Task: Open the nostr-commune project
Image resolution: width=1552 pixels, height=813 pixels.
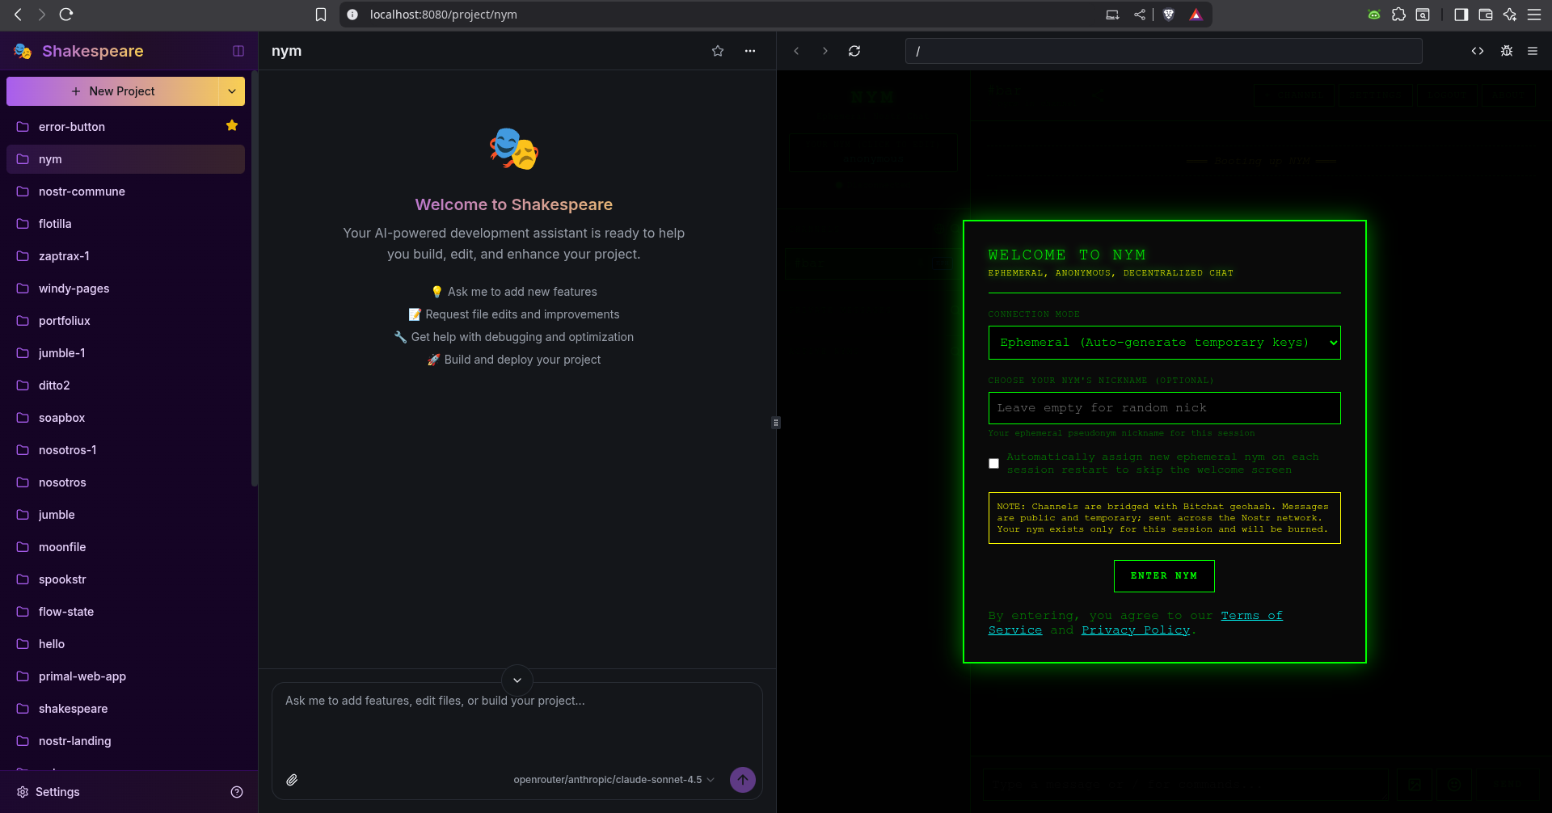Action: click(82, 192)
